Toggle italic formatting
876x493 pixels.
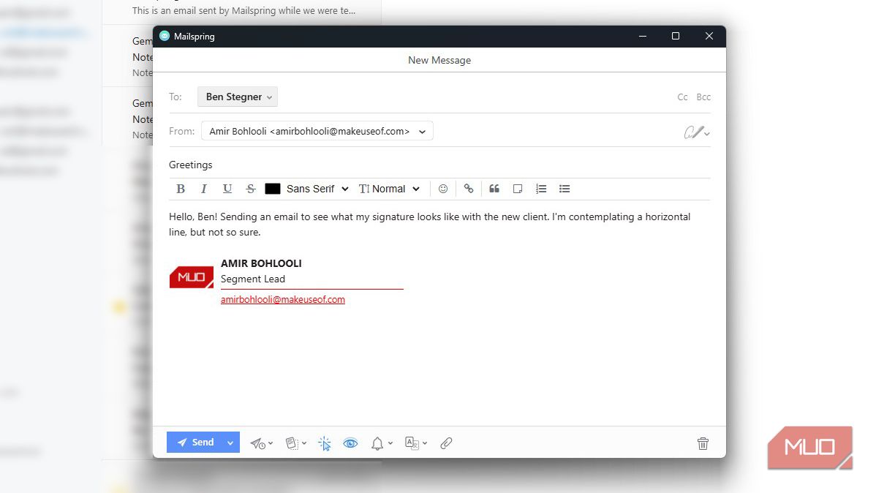[x=204, y=189]
